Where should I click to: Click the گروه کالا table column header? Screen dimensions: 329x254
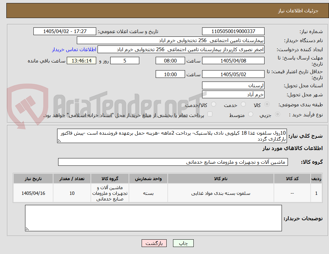click(x=110, y=179)
